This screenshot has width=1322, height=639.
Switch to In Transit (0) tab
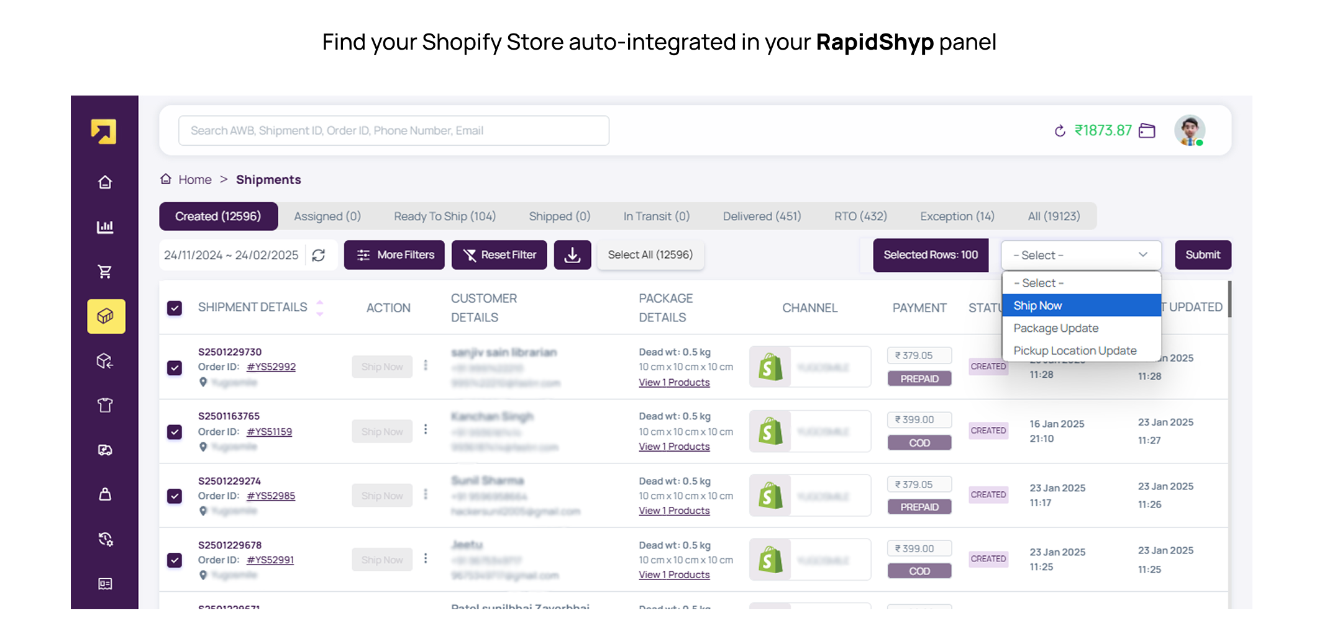657,217
